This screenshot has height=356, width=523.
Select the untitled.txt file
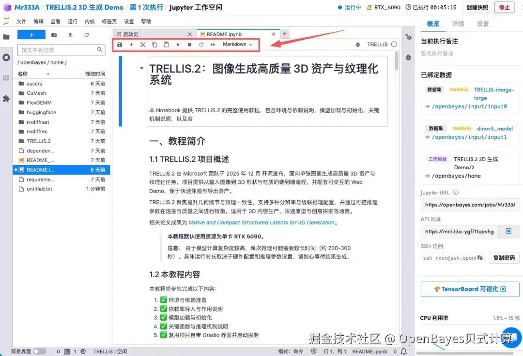61,189
